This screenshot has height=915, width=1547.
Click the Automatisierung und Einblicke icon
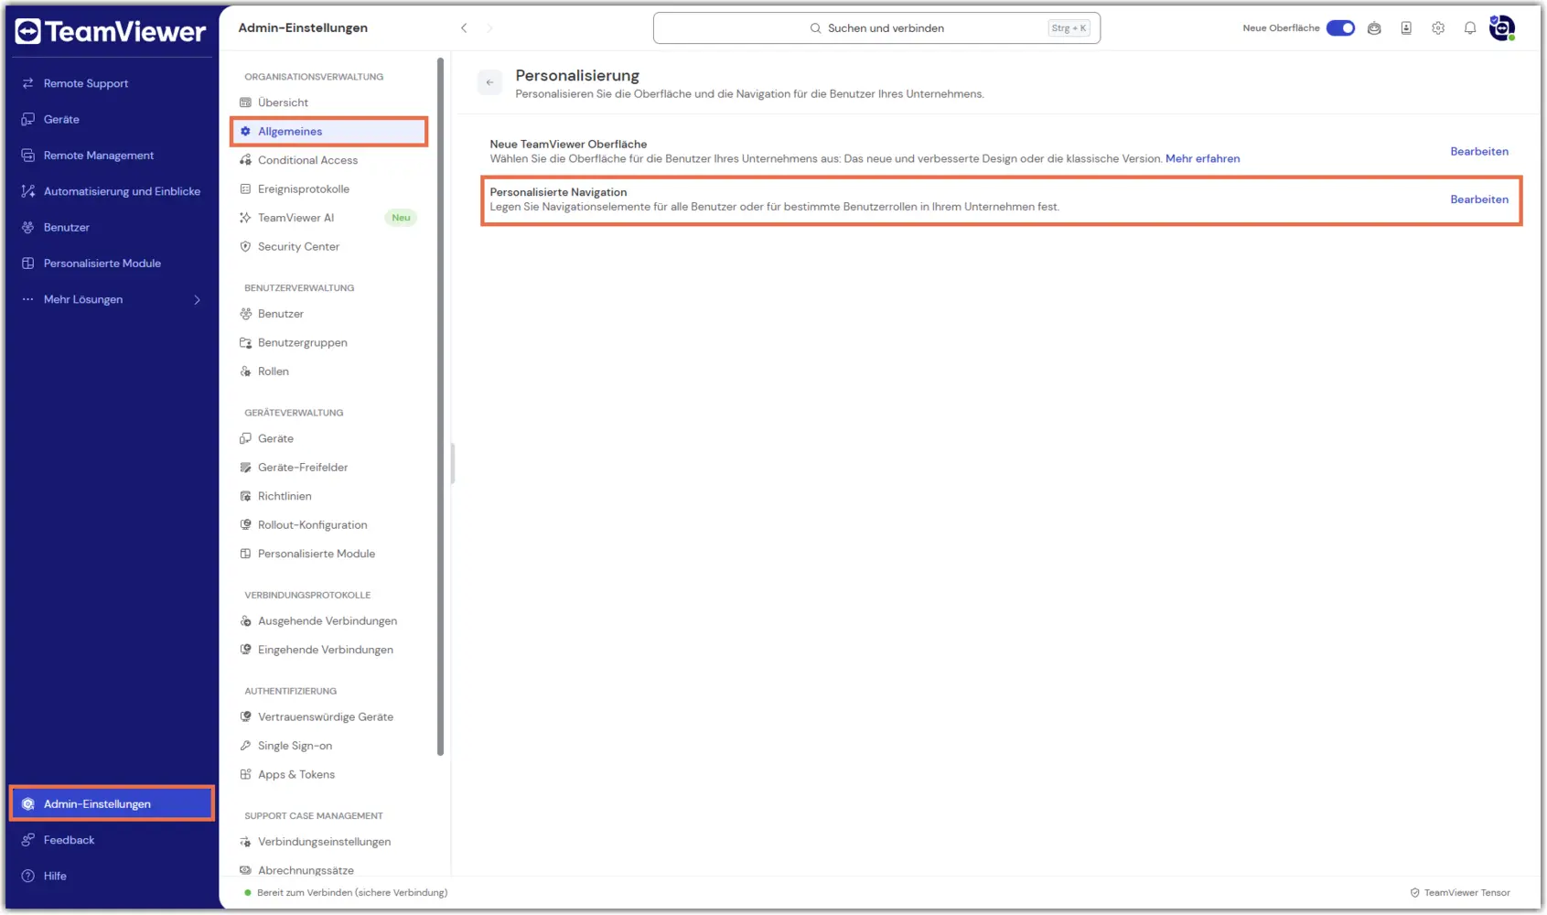pyautogui.click(x=28, y=191)
